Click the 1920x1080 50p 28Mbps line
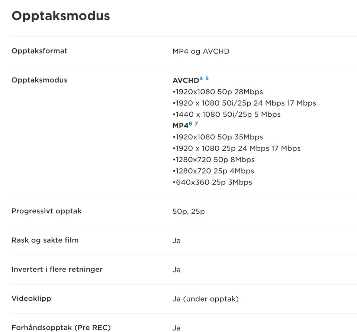 pos(218,92)
